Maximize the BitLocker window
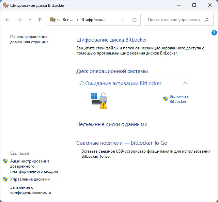 point(194,5)
